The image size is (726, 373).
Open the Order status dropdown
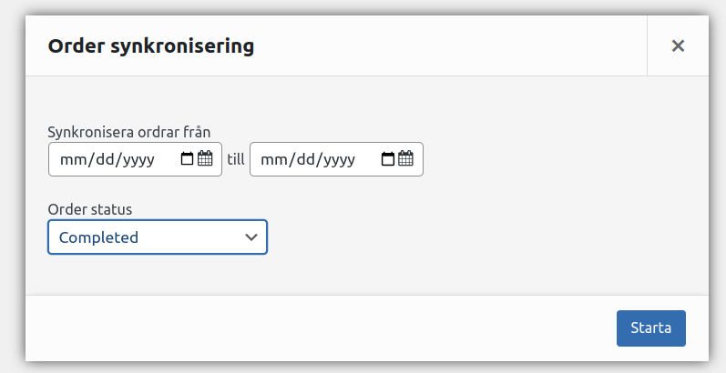(157, 237)
